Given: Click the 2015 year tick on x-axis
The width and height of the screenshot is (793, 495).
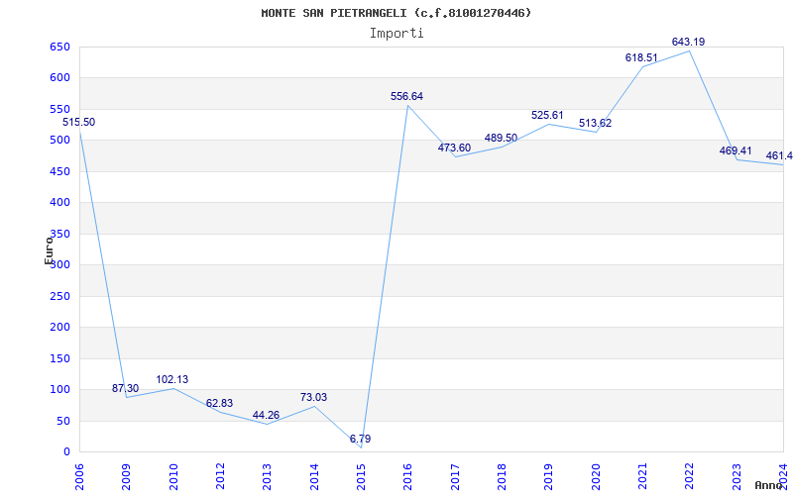Looking at the screenshot, I should (x=361, y=470).
